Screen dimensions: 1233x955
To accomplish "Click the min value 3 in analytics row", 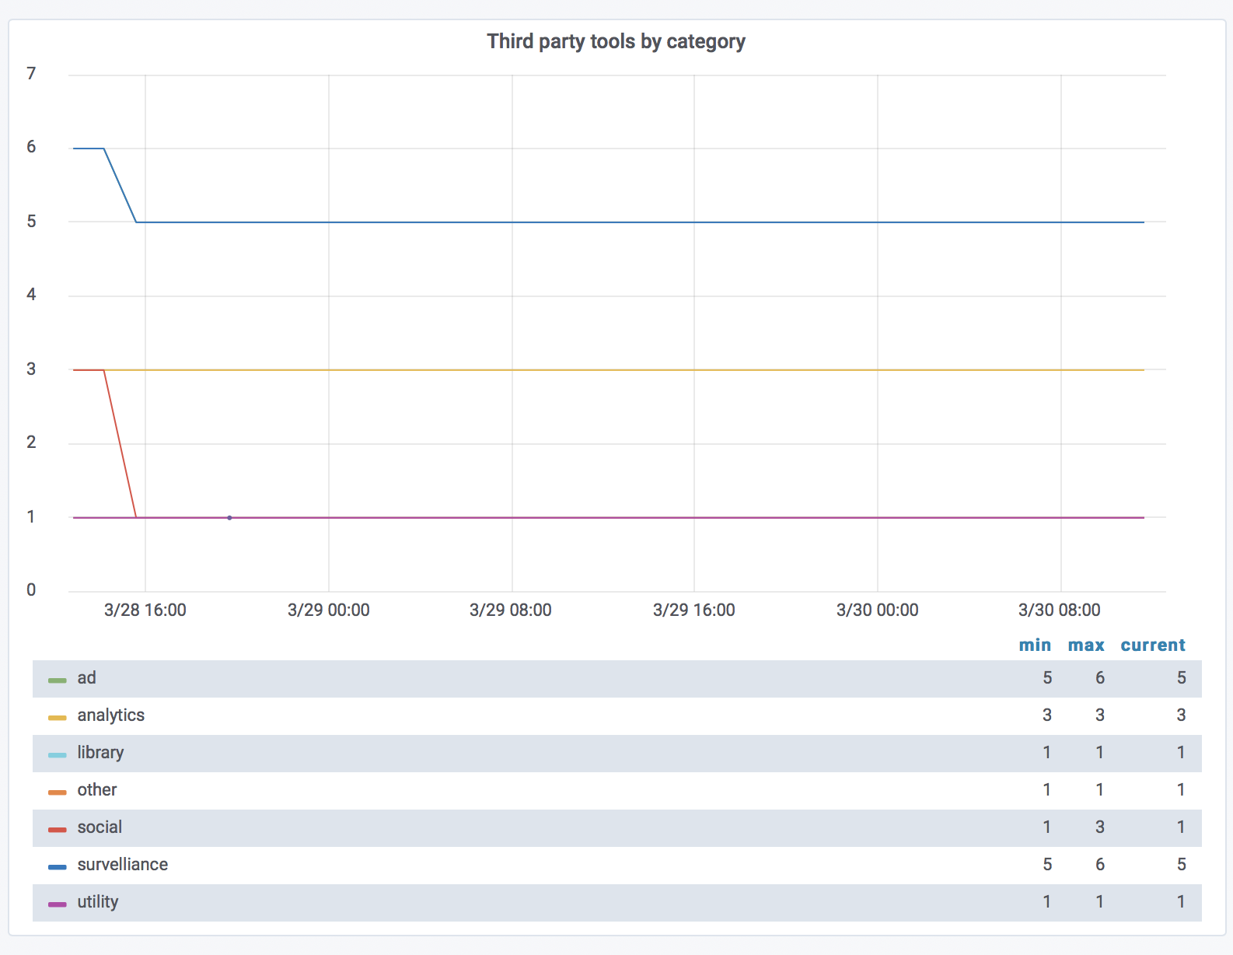I will click(1047, 715).
